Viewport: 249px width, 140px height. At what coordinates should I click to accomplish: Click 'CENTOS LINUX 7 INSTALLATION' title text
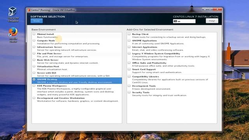tap(196, 16)
